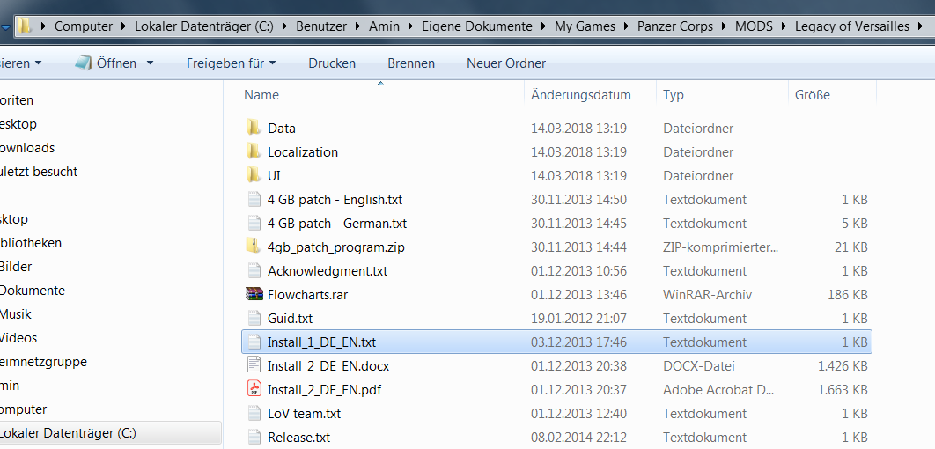Select Videos in the navigation pane

[x=18, y=338]
